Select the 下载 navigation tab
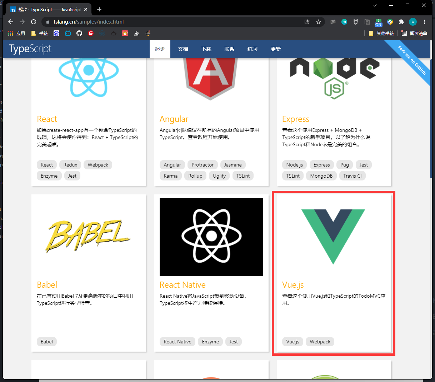The height and width of the screenshot is (382, 435). coord(206,49)
